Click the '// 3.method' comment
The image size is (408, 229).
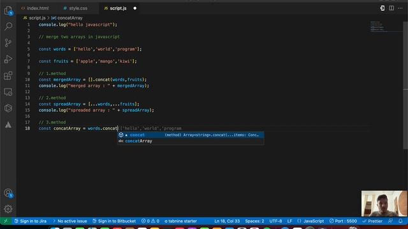(x=52, y=122)
